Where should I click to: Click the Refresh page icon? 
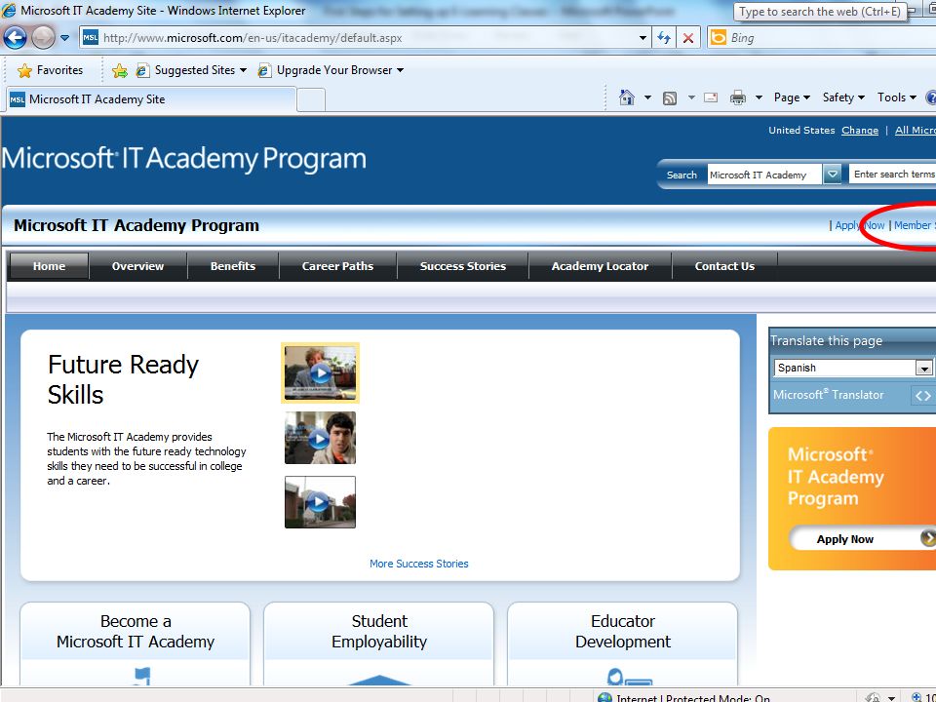tap(664, 38)
